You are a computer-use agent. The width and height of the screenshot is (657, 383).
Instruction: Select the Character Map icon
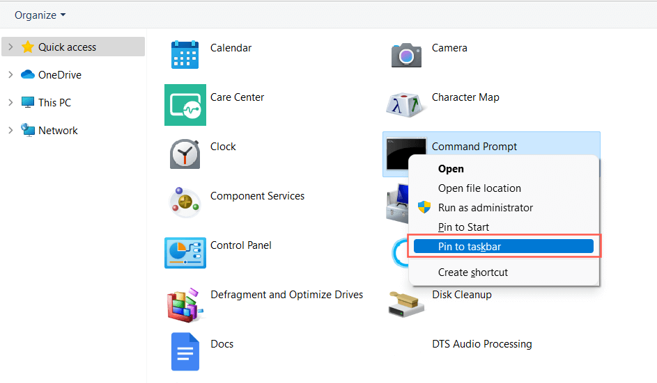(406, 104)
